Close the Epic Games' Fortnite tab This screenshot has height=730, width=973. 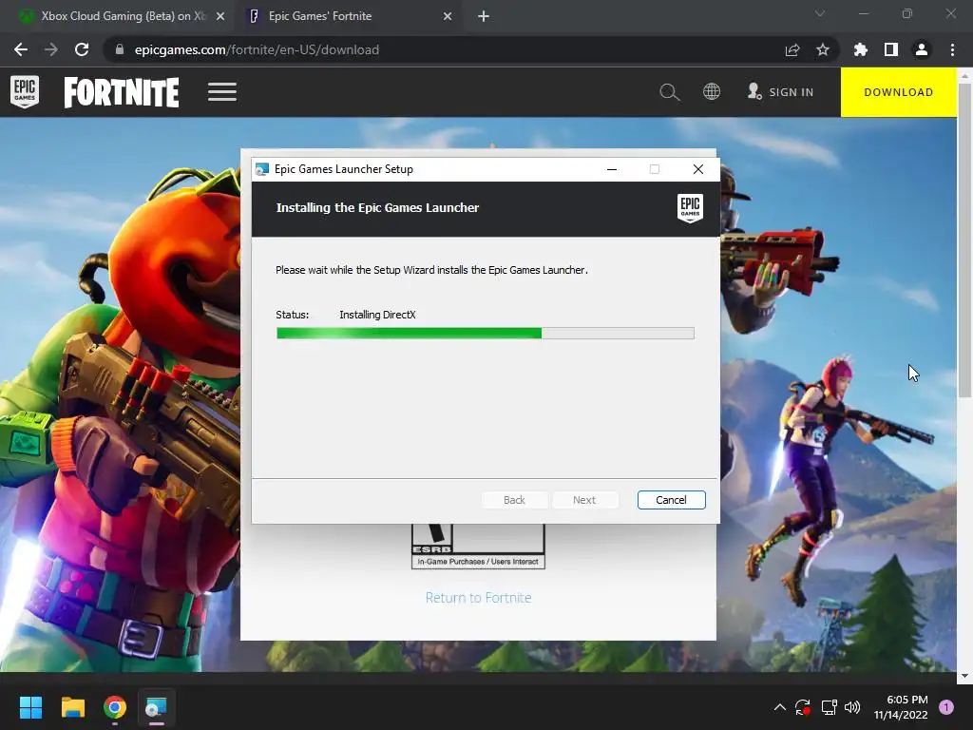448,16
